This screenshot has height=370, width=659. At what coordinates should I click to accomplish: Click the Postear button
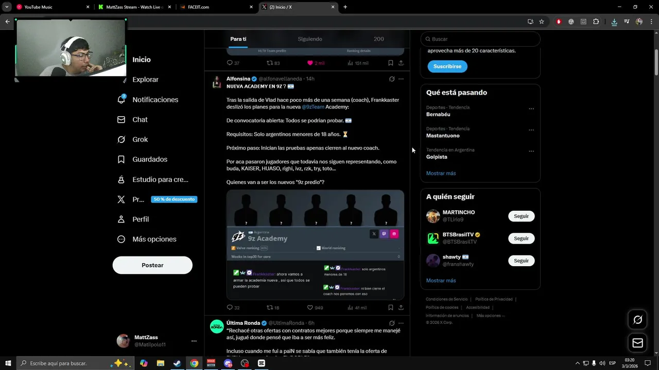(152, 265)
